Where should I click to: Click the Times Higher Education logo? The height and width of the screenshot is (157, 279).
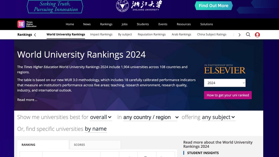click(27, 24)
